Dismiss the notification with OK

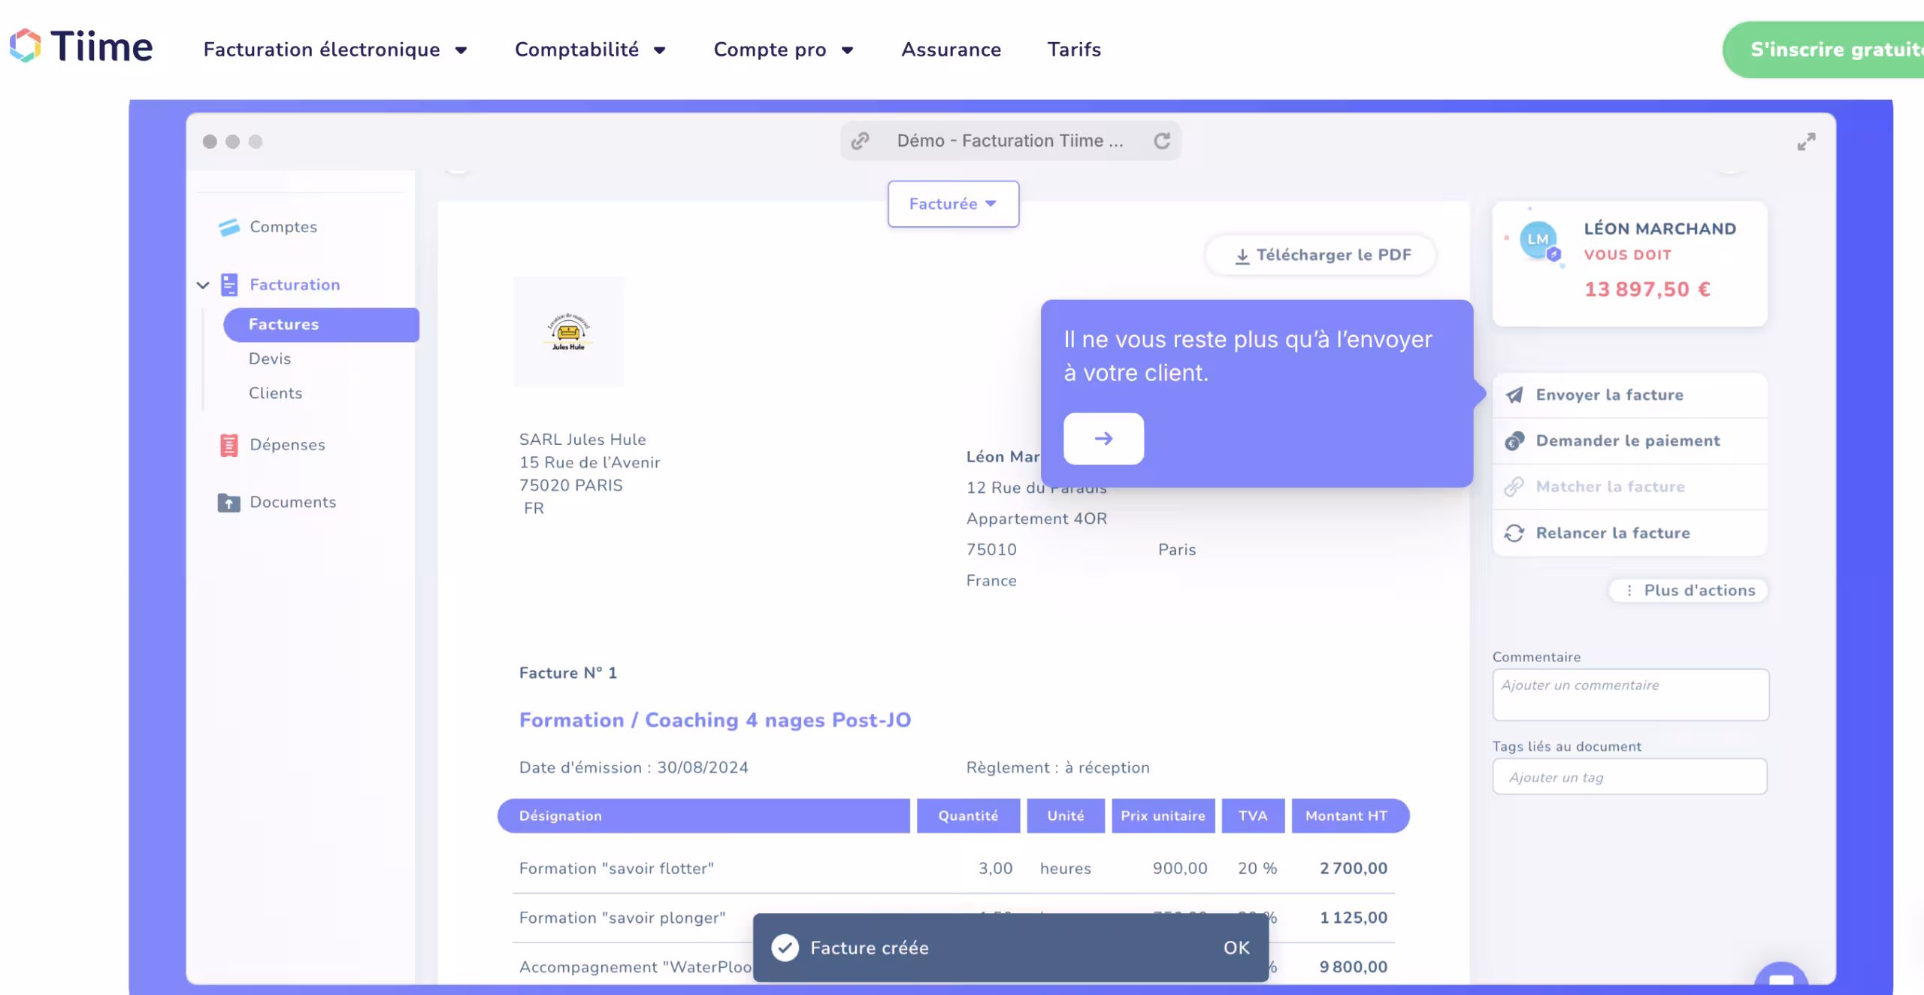[x=1236, y=948]
